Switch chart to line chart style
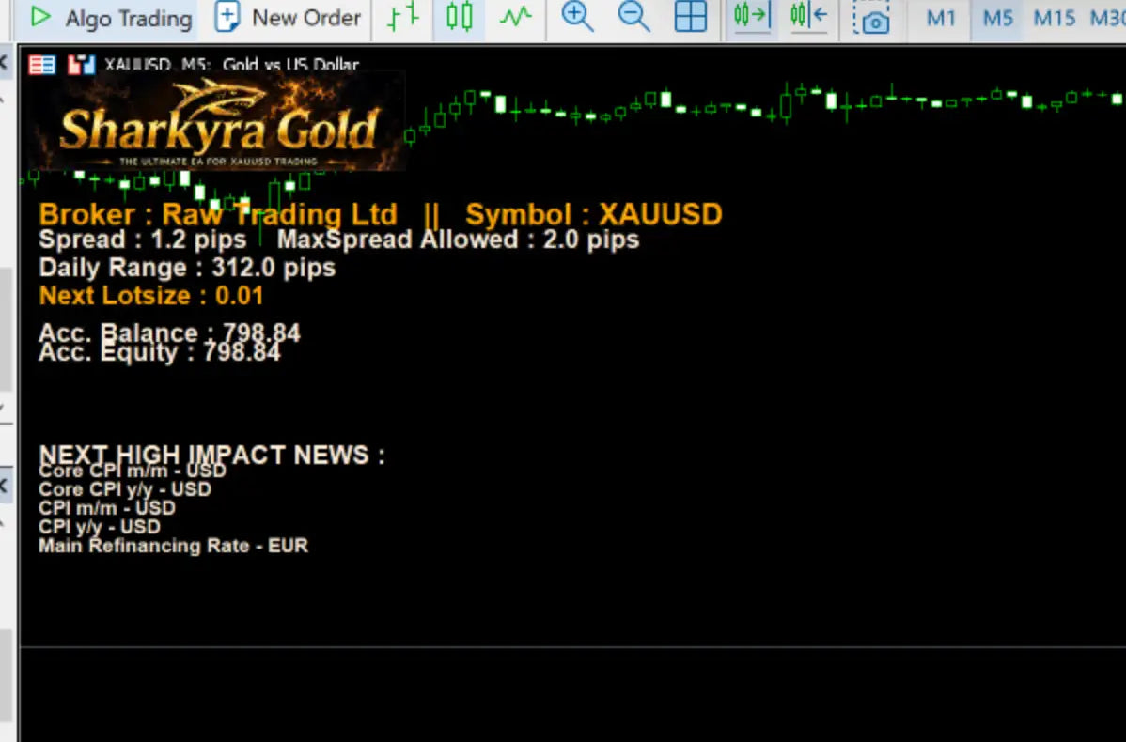 pos(516,17)
